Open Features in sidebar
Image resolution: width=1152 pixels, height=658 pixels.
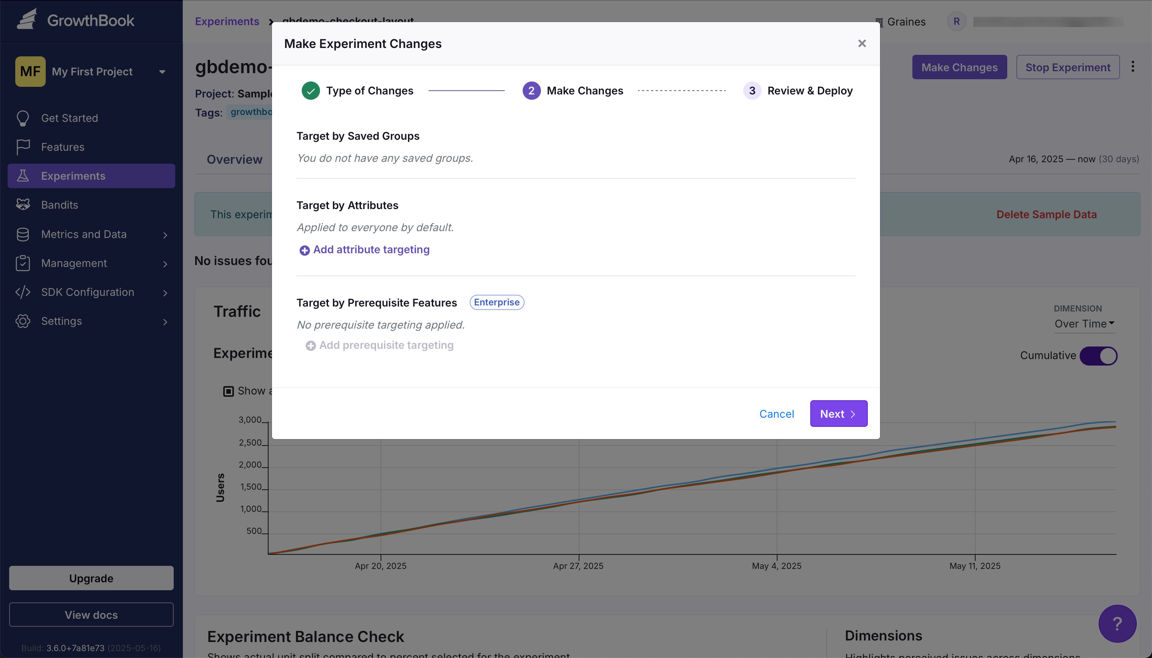pos(91,147)
